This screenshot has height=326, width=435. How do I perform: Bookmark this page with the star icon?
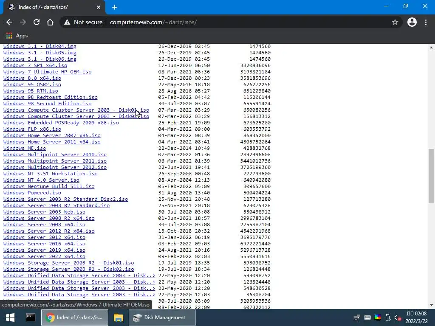pos(395,22)
